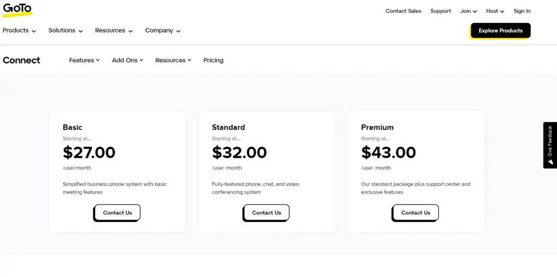The image size is (557, 277).
Task: Click the Basic plan heading
Action: click(72, 127)
